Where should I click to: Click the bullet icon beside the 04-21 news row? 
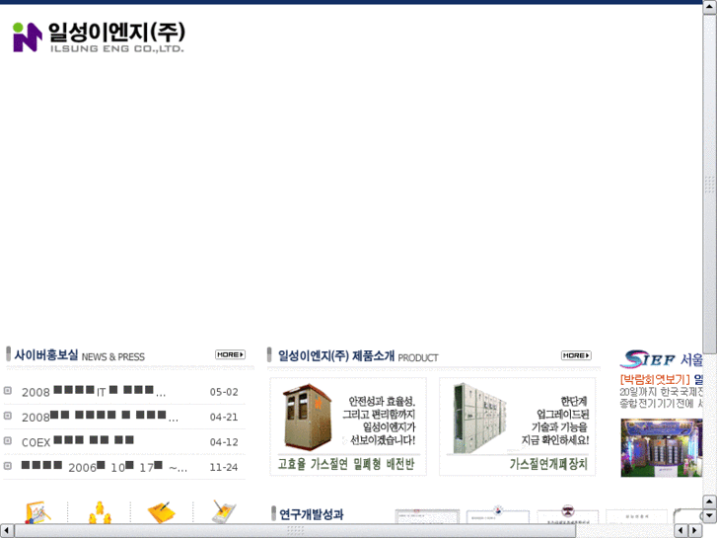click(x=7, y=416)
